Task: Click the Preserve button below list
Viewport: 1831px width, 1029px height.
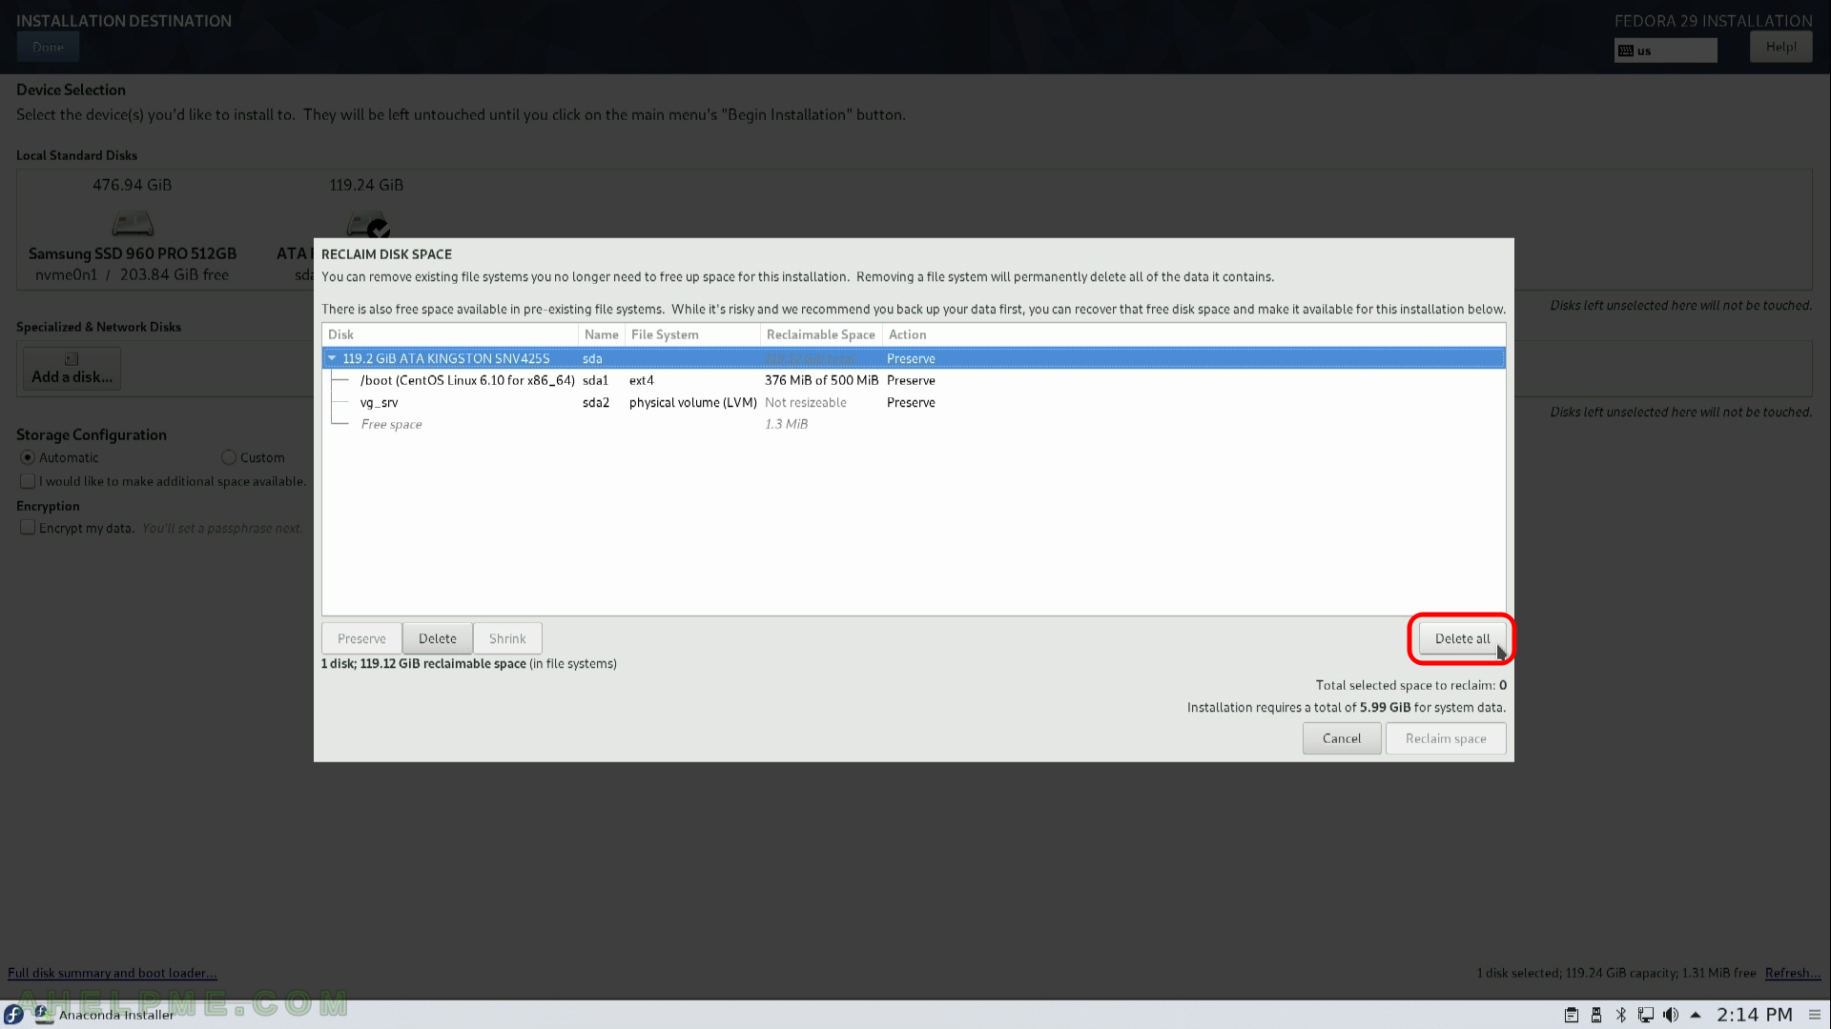Action: tap(361, 638)
